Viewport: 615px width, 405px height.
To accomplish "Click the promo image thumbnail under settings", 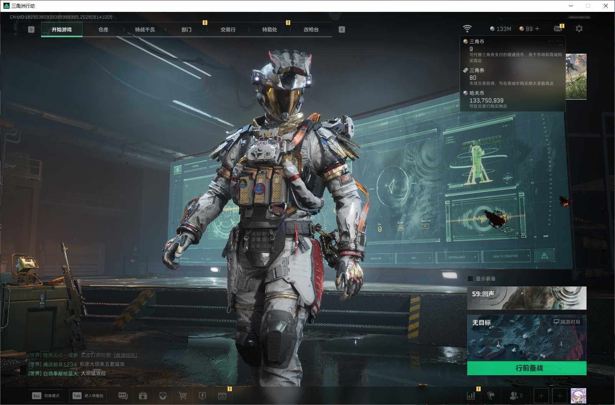I will 576,77.
